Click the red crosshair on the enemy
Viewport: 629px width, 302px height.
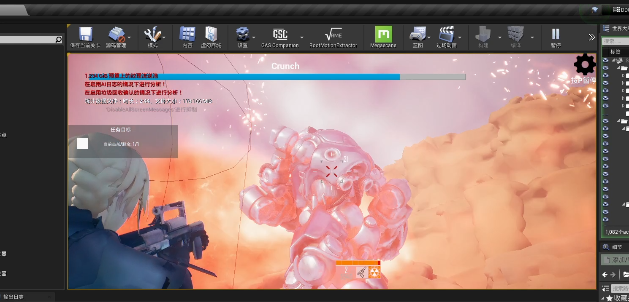(332, 171)
